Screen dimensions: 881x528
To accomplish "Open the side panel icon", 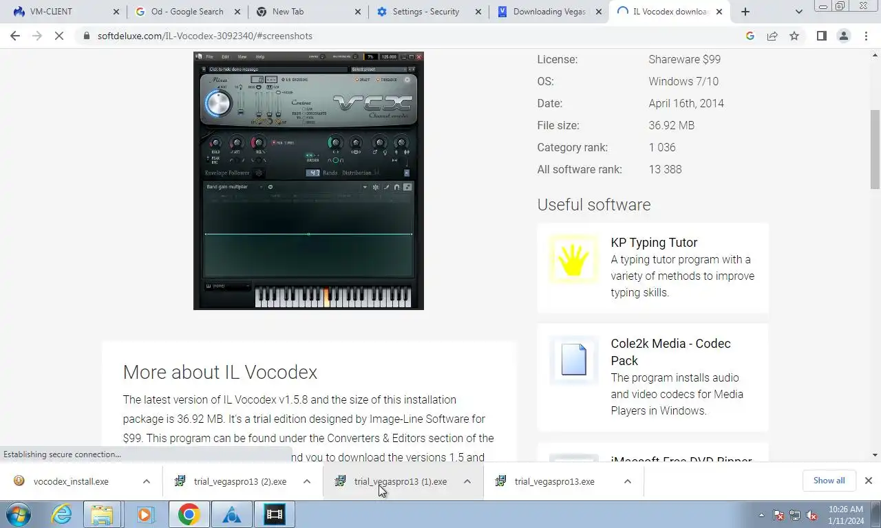I will click(x=821, y=36).
